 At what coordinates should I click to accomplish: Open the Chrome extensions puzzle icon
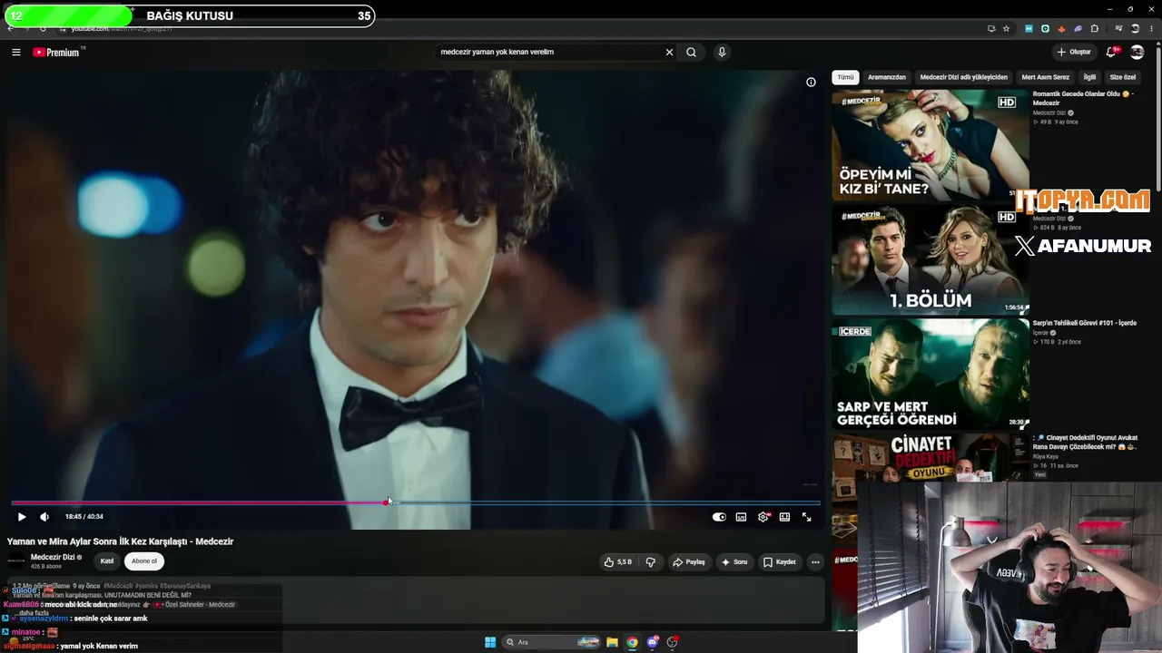coord(1095,29)
